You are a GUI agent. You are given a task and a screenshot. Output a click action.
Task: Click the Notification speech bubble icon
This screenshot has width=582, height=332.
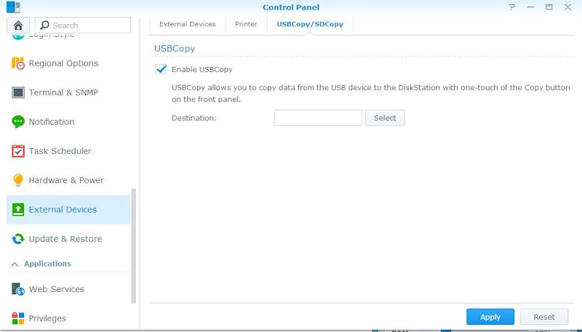pyautogui.click(x=17, y=121)
